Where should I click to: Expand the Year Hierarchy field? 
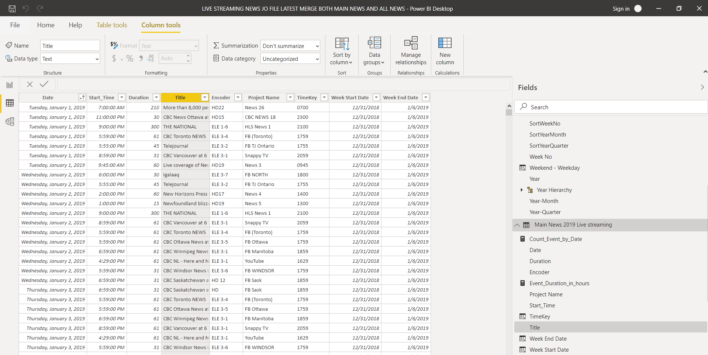click(522, 190)
